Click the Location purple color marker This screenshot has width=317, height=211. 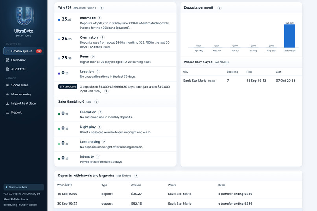coord(59,73)
